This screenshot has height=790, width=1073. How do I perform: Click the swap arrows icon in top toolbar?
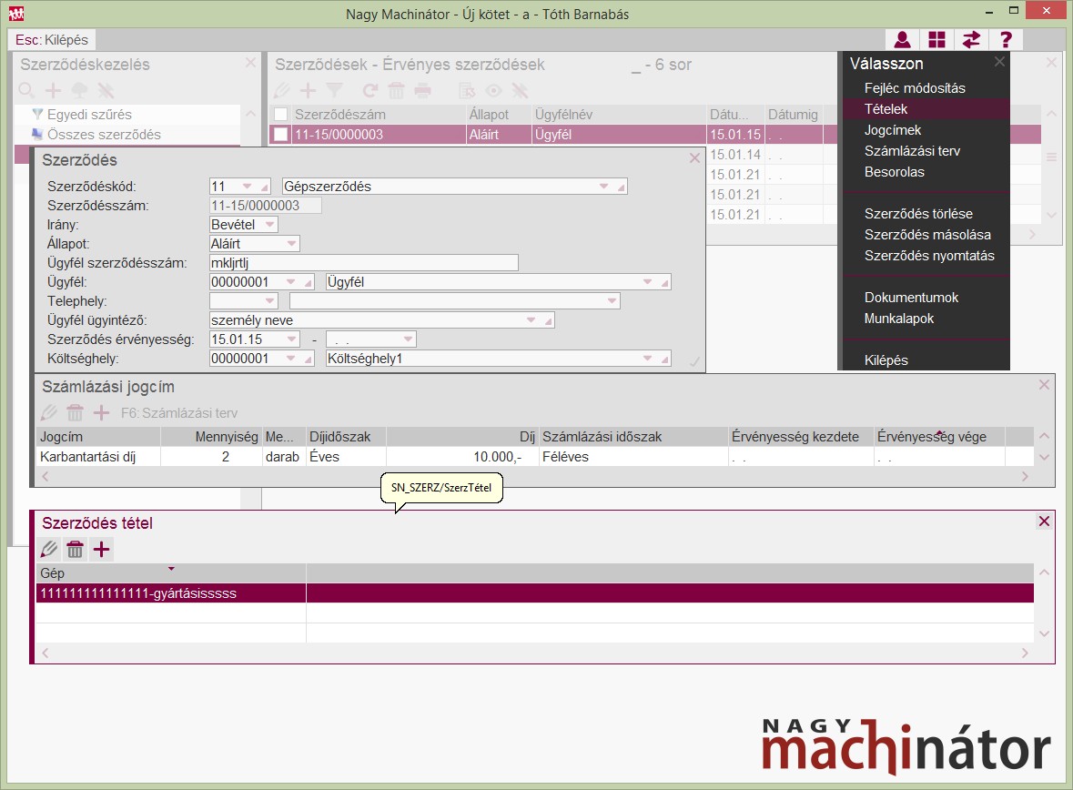pyautogui.click(x=971, y=40)
